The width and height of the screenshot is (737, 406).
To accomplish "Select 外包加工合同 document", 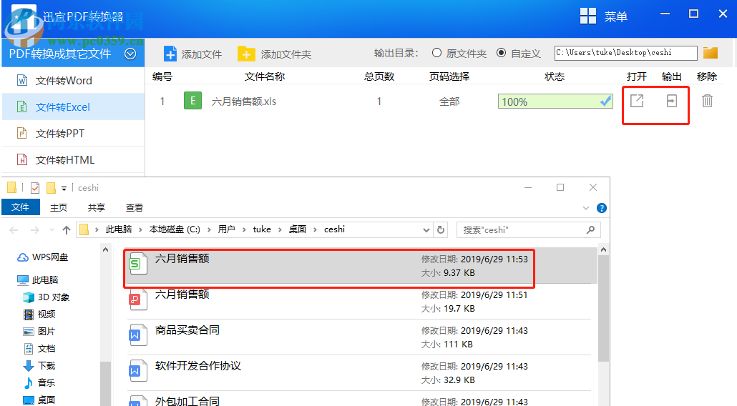I will click(360, 399).
